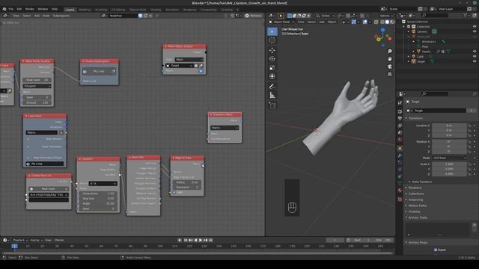Screen dimensions: 479x269
Task: Click the My Loop button on Invoke Subprogram node
Action: tap(99, 72)
